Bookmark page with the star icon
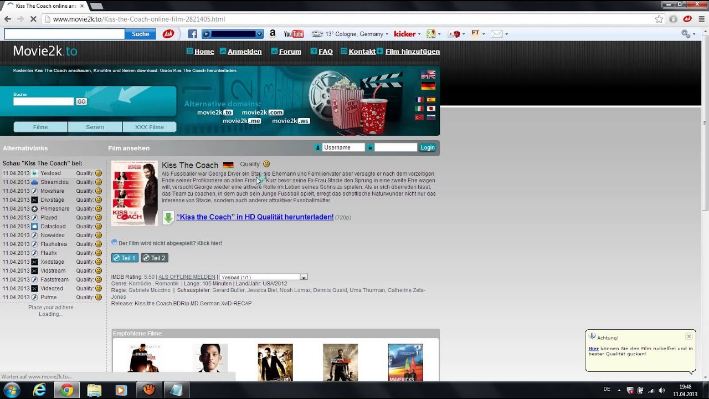Viewport: 709px width, 399px height. click(x=659, y=19)
